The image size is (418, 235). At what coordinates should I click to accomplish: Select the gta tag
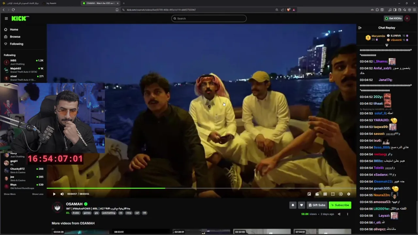[96, 213]
